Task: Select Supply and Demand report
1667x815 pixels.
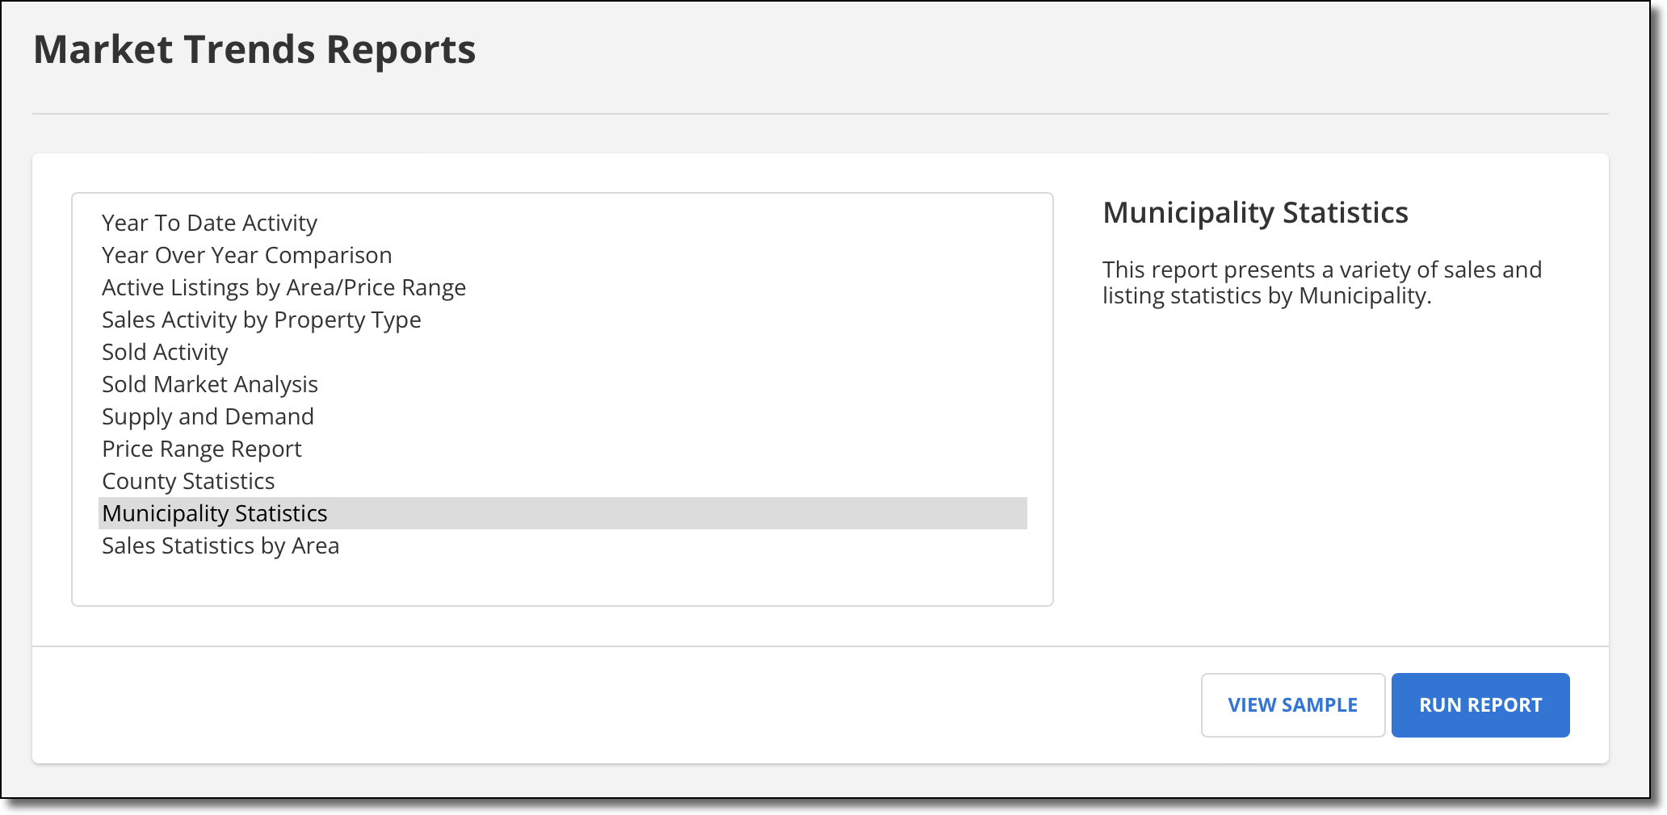Action: pyautogui.click(x=563, y=416)
